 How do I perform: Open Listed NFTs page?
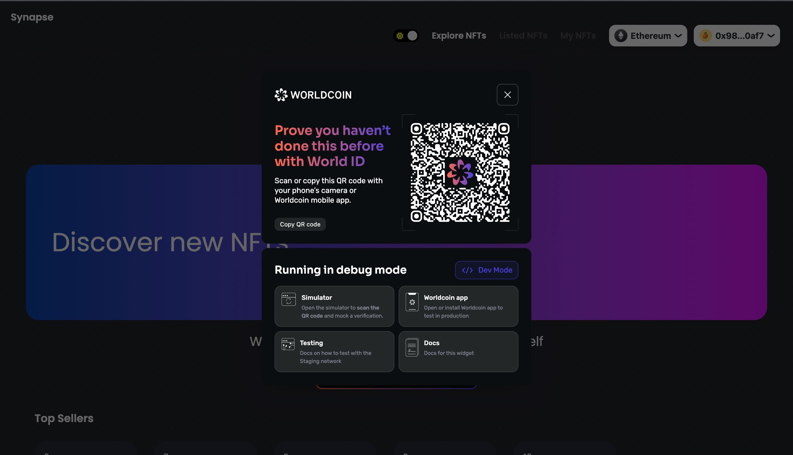click(523, 36)
